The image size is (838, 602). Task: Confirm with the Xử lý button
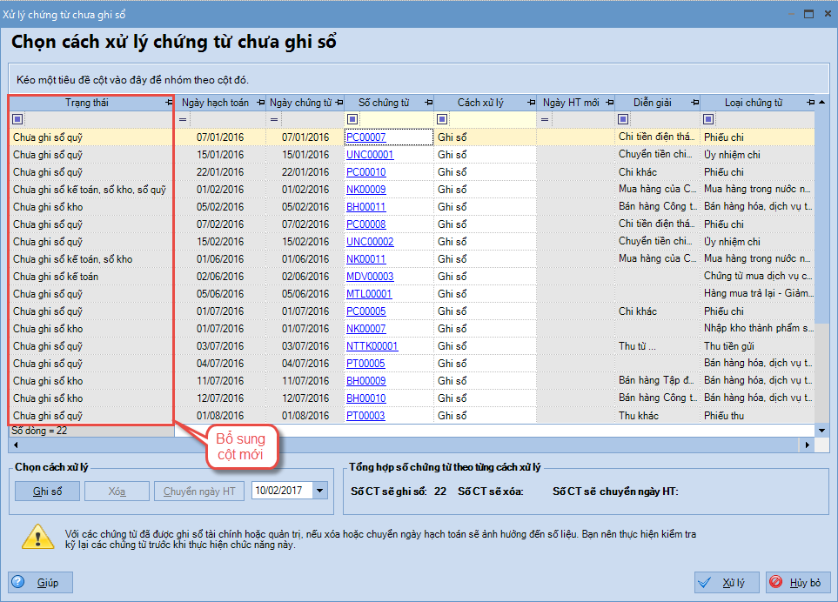coord(727,582)
